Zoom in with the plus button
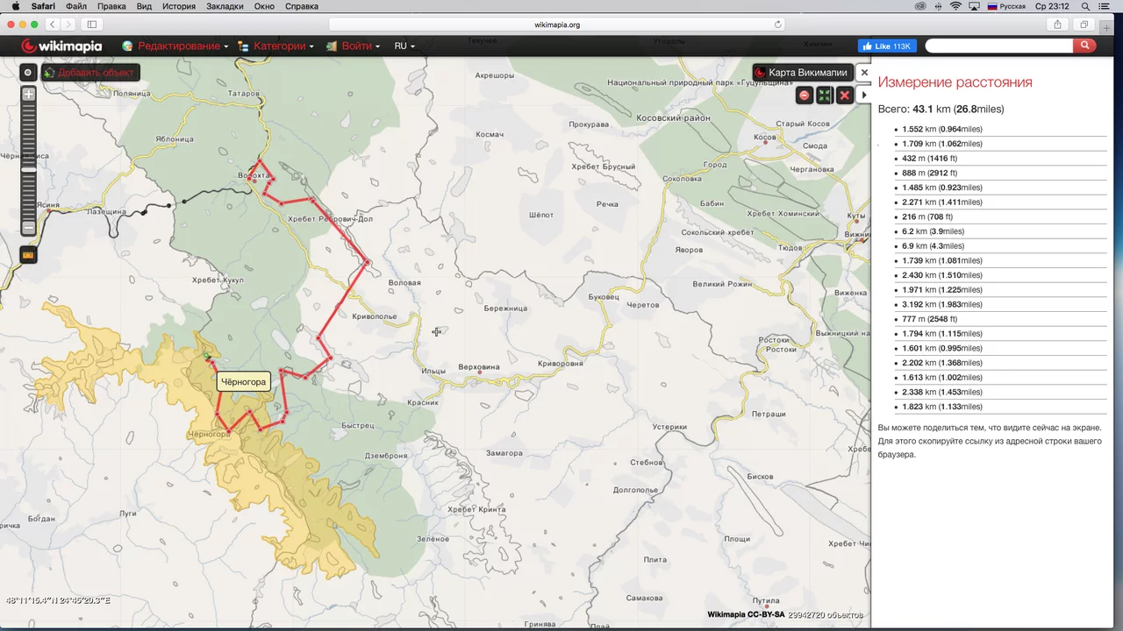 pyautogui.click(x=28, y=94)
